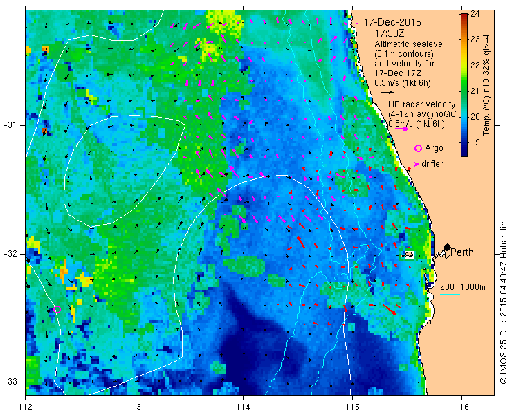
Task: Click the 114 longitude axis label
Action: coord(244,407)
